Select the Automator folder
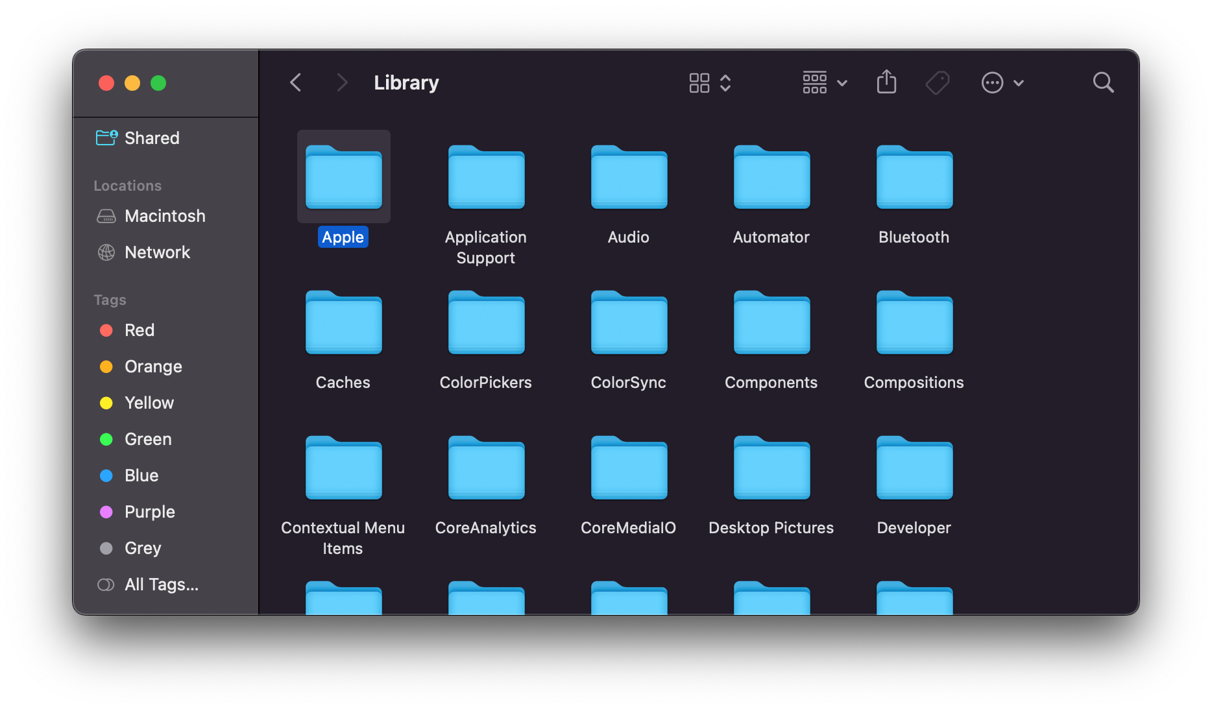Screen dimensions: 1212x711 click(772, 176)
